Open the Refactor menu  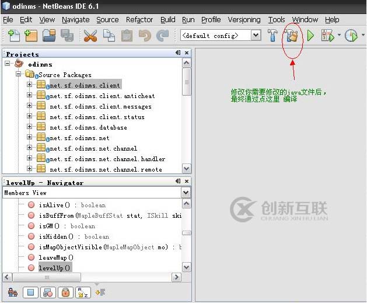[139, 20]
